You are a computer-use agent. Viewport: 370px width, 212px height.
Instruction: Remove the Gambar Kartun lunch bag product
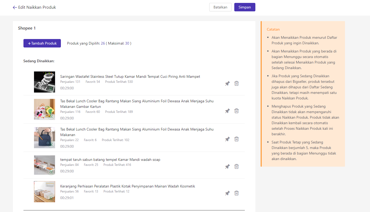click(237, 111)
